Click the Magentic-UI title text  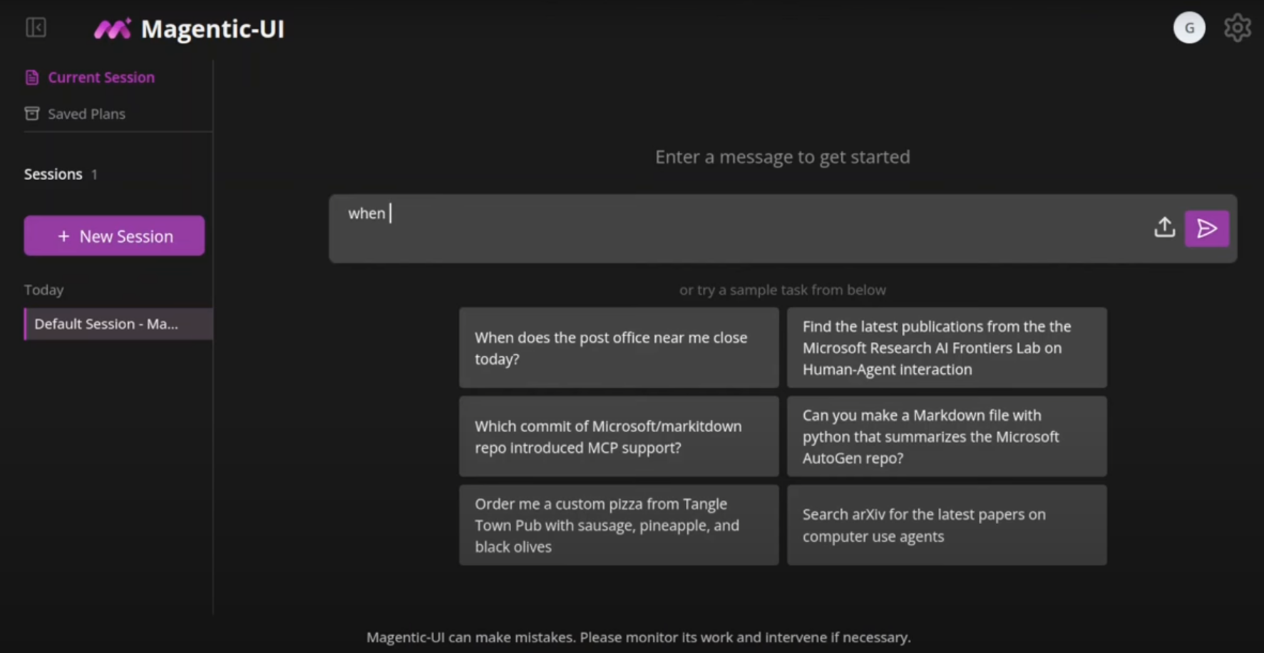[212, 29]
